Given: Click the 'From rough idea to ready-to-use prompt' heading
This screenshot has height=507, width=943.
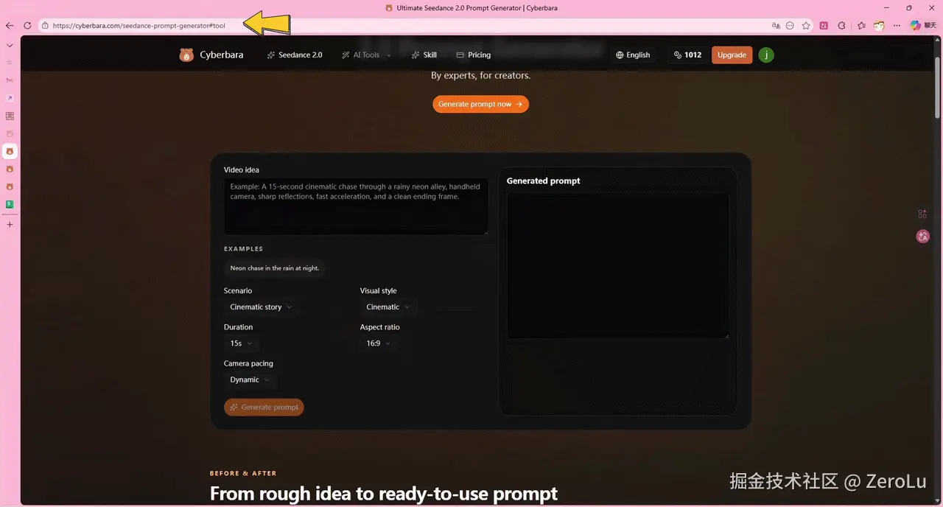Looking at the screenshot, I should [x=384, y=493].
